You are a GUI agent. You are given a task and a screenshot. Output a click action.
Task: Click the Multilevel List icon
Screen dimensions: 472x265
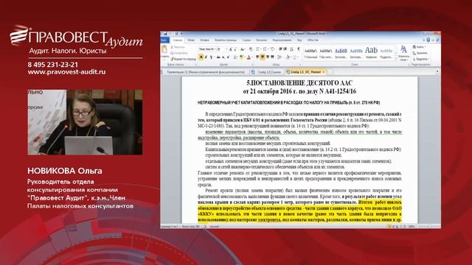tap(272, 49)
